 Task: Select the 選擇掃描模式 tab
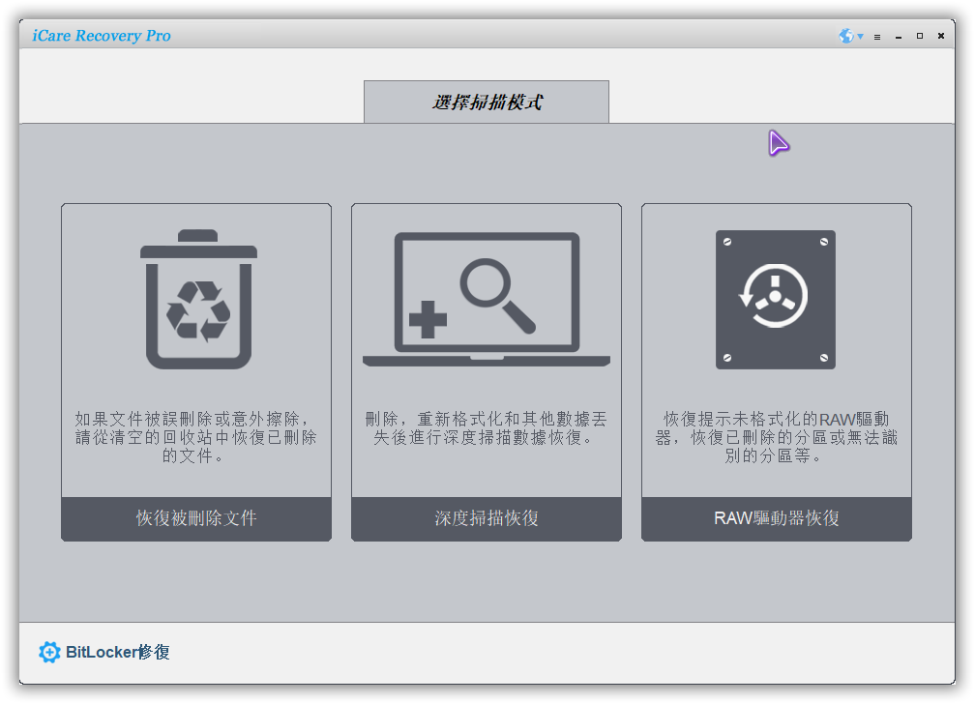[487, 102]
